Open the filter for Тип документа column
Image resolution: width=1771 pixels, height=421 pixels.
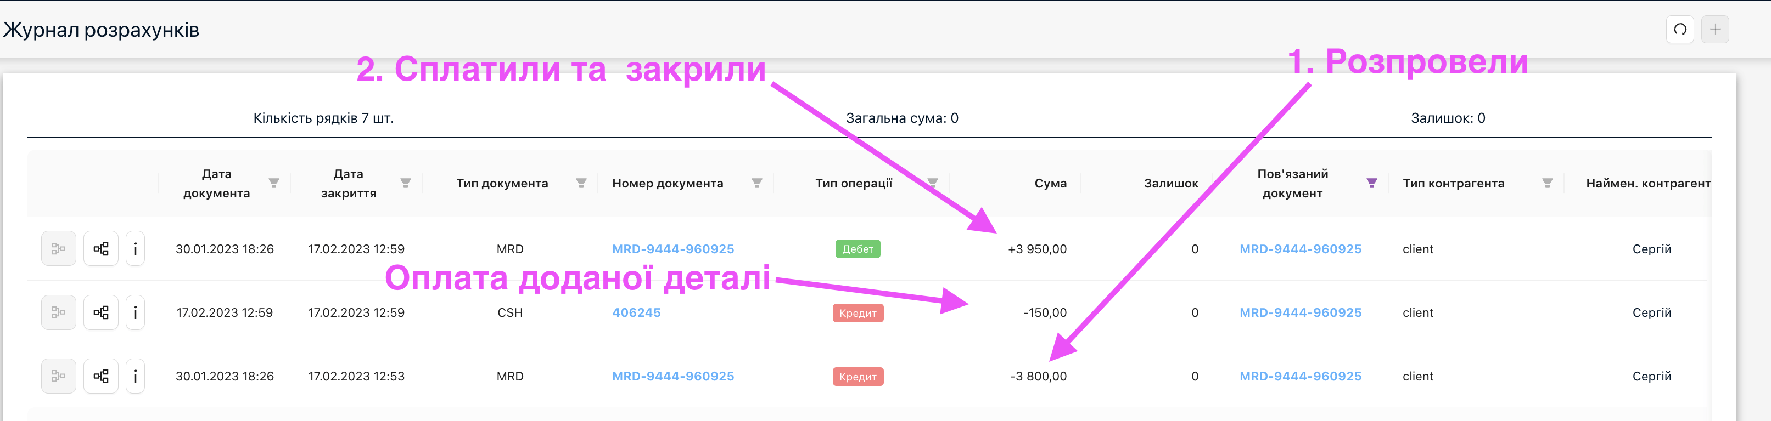tap(581, 184)
